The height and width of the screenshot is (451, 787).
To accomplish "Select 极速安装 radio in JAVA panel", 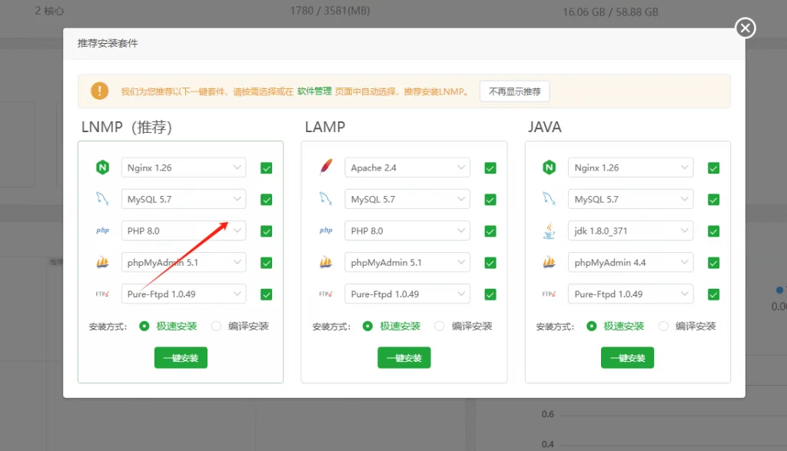I will pos(591,326).
